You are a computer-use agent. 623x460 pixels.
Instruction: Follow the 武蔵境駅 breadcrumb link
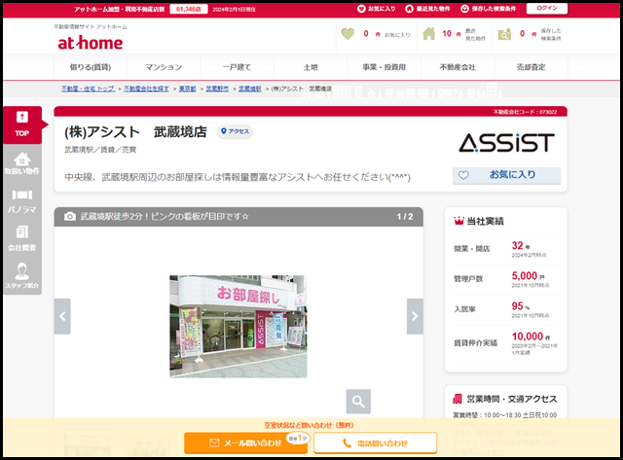pyautogui.click(x=250, y=88)
